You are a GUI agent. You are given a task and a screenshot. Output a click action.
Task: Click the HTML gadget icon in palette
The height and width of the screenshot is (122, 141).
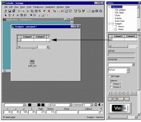121,99
